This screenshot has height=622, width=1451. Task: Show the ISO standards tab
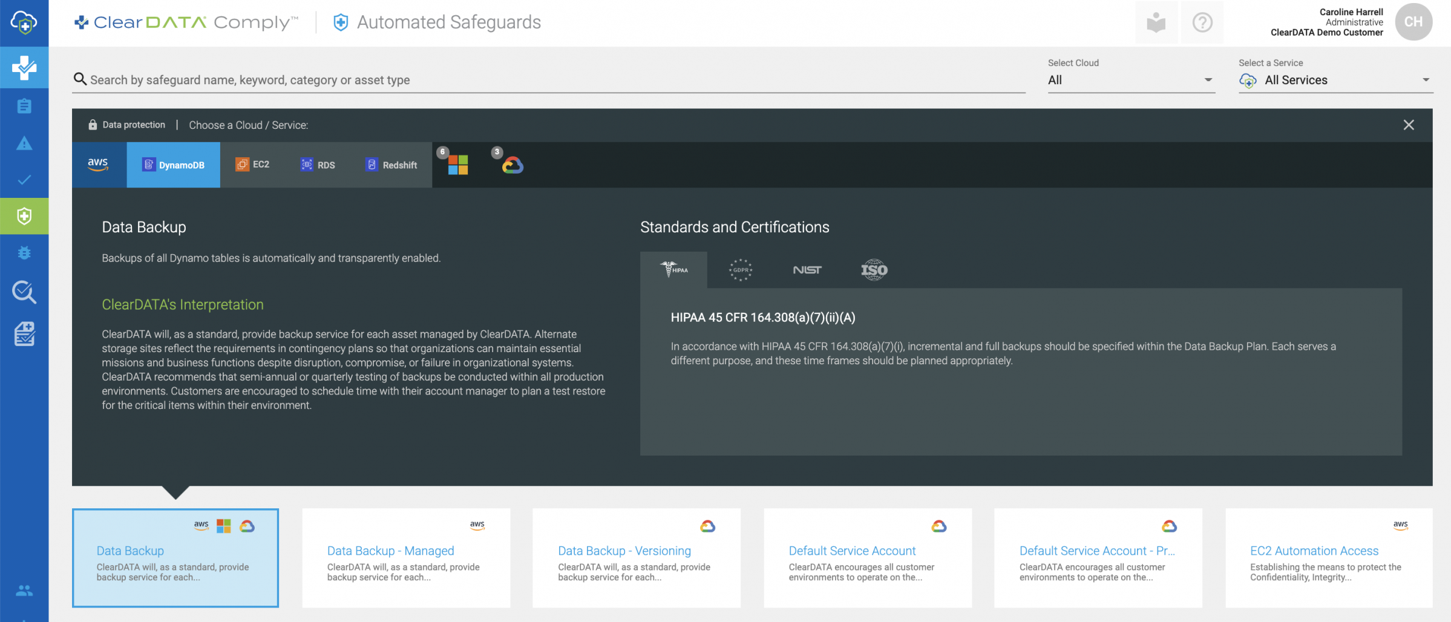[x=874, y=270]
